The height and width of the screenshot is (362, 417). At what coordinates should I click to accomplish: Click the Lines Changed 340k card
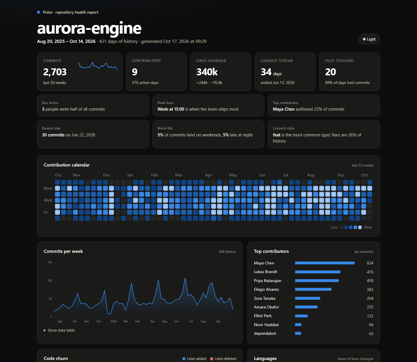tap(221, 72)
